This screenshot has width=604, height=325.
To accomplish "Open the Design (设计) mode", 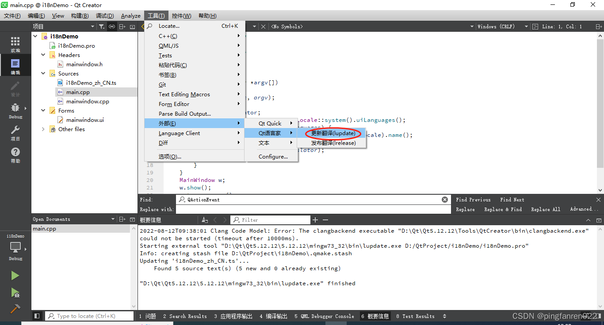I will click(15, 88).
